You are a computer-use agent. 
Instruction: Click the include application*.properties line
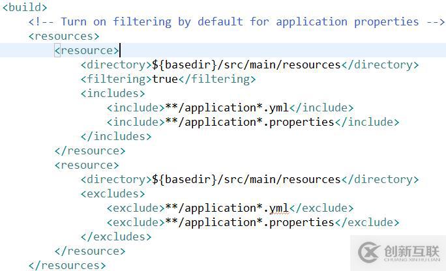click(x=252, y=122)
